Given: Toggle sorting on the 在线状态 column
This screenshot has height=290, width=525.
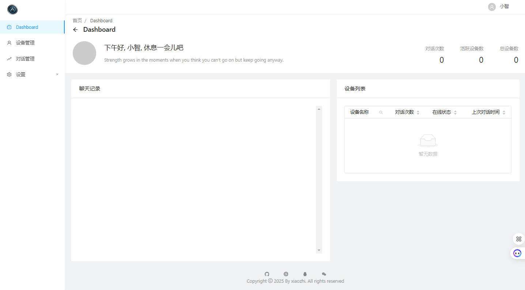Looking at the screenshot, I should 455,112.
